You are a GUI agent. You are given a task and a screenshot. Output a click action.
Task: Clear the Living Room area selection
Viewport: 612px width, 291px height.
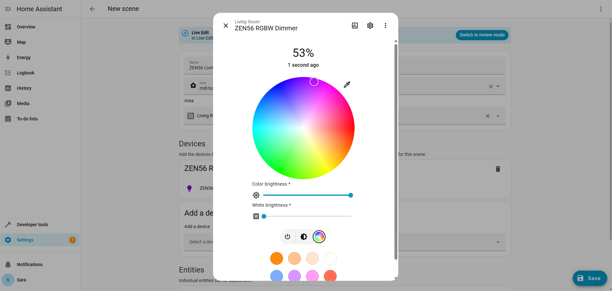[488, 116]
